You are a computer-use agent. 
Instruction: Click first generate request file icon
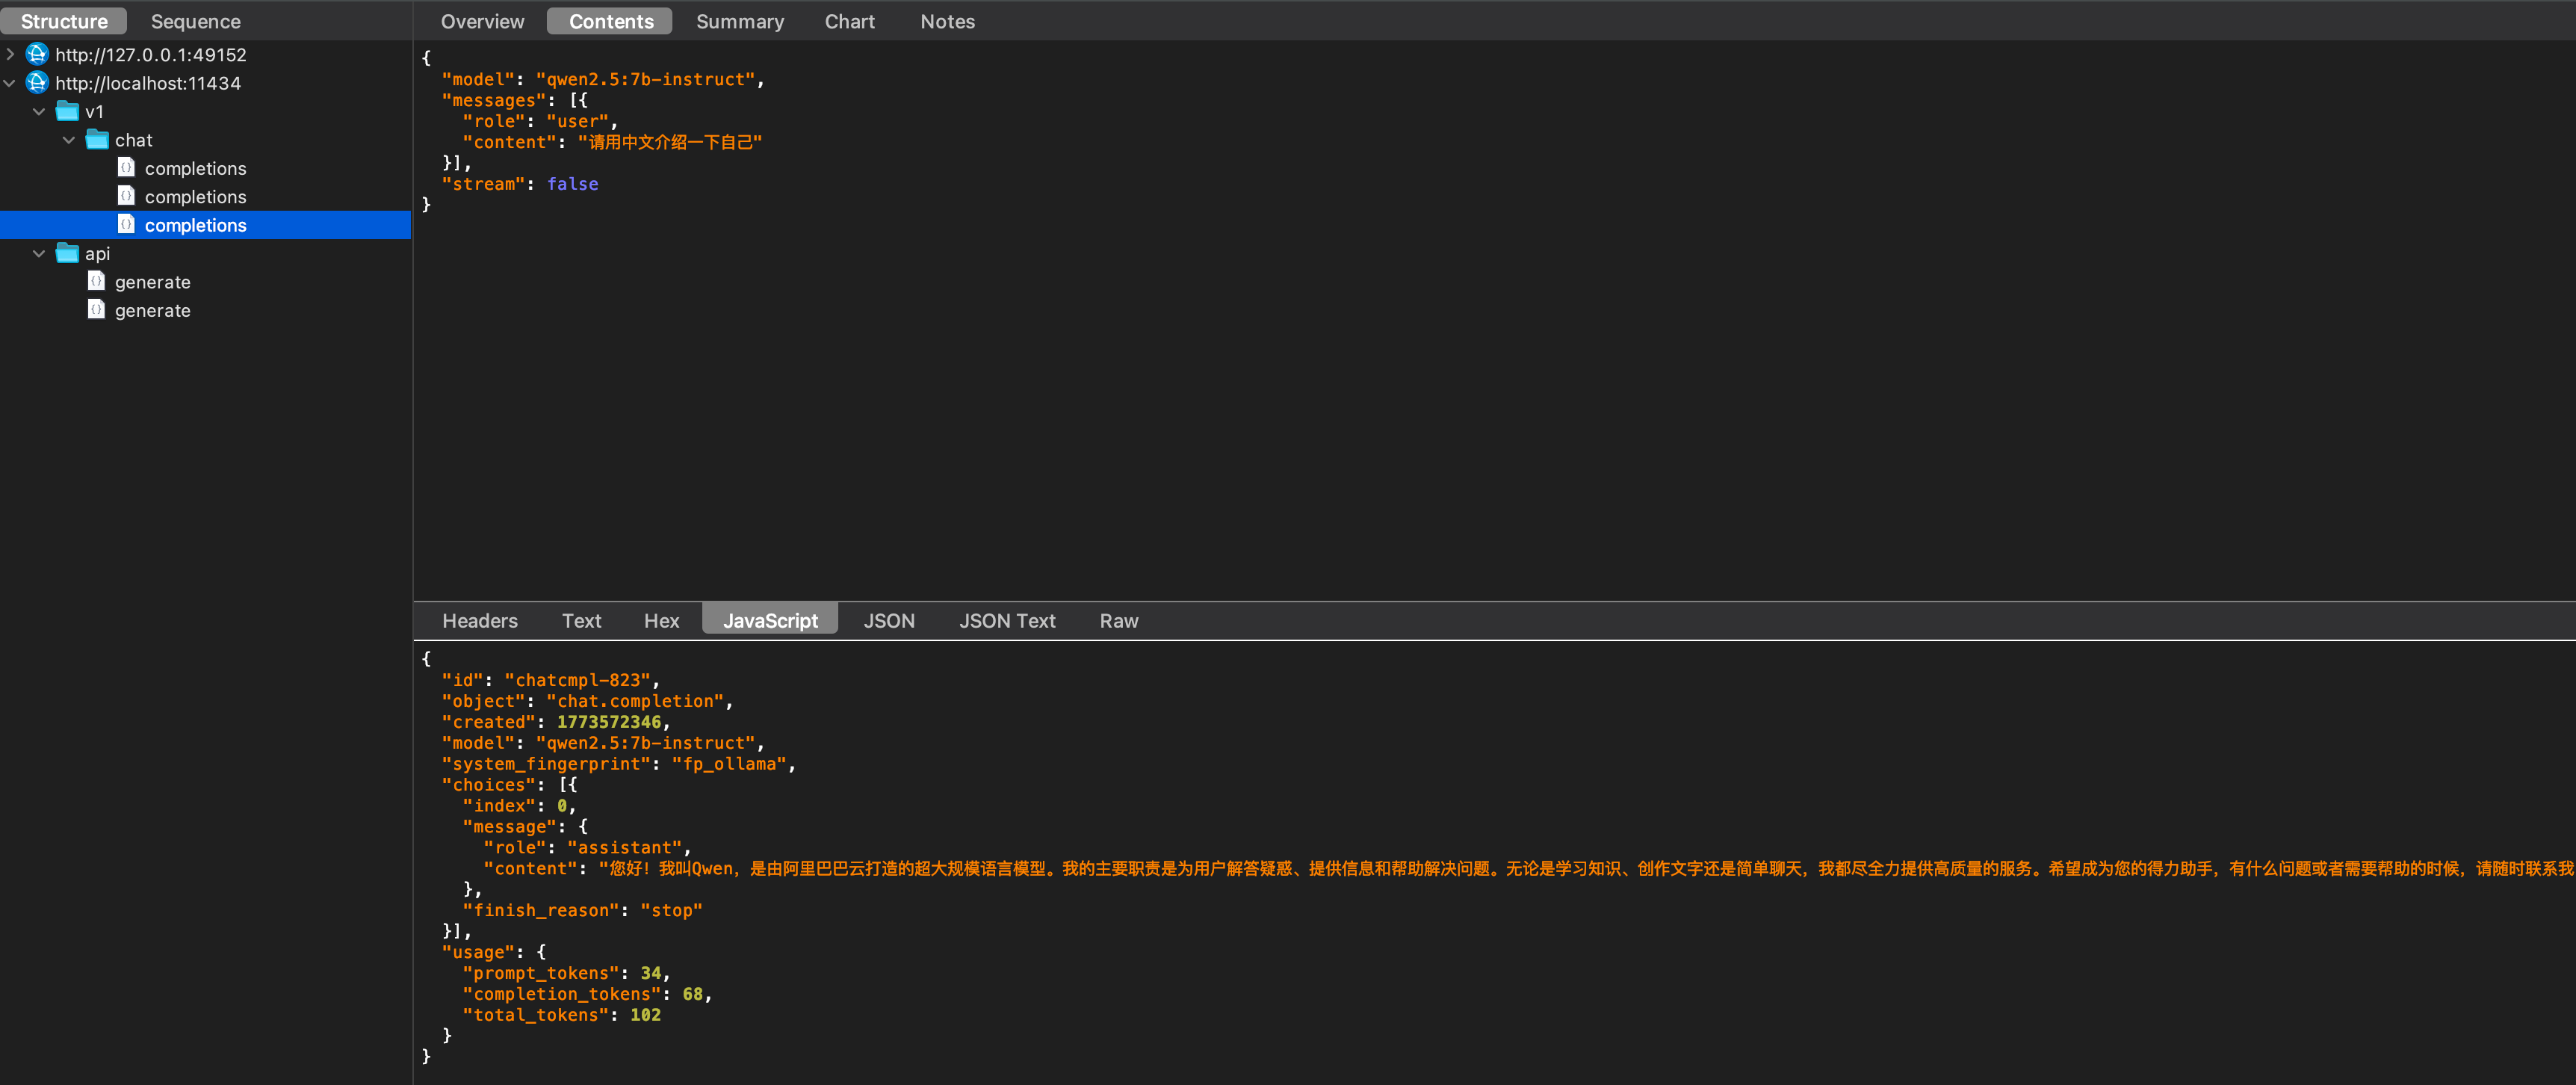pyautogui.click(x=96, y=281)
